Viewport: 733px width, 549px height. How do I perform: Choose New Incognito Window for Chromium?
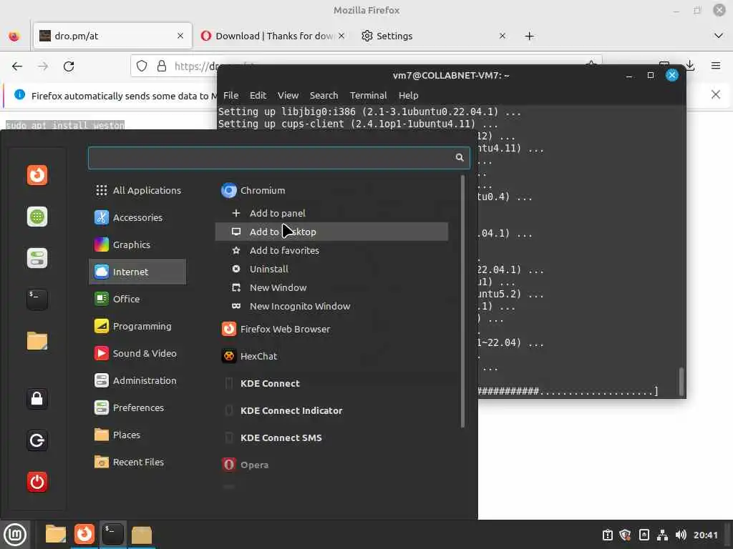(331, 306)
